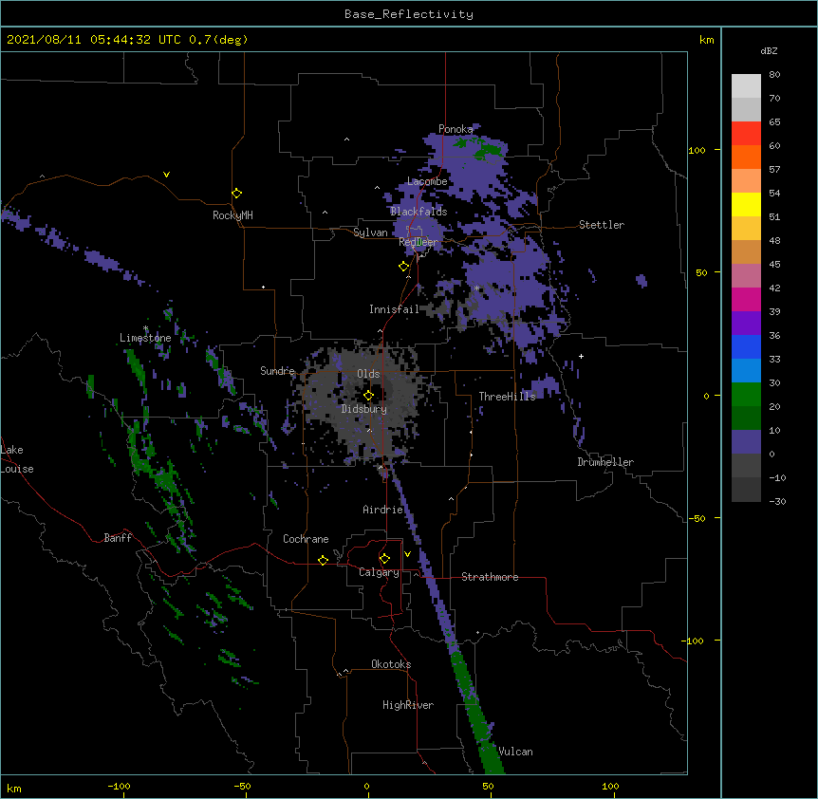818x799 pixels.
Task: Click the Airdrie city label
Action: [382, 510]
